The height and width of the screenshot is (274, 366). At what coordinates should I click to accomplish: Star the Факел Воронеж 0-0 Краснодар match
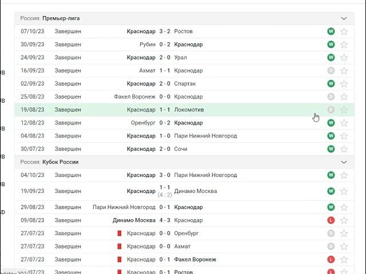pos(344,96)
